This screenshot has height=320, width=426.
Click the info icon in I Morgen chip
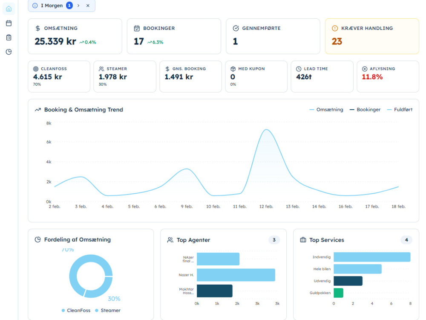35,6
